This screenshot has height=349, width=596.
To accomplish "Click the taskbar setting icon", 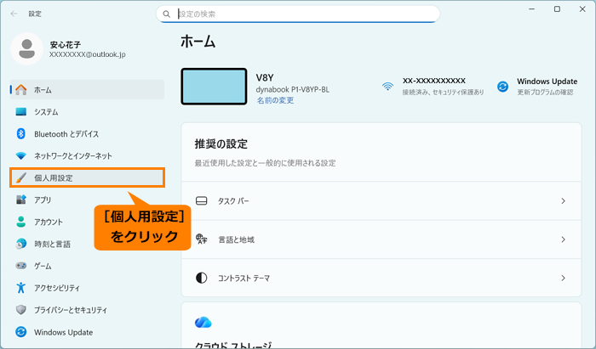I will click(202, 201).
